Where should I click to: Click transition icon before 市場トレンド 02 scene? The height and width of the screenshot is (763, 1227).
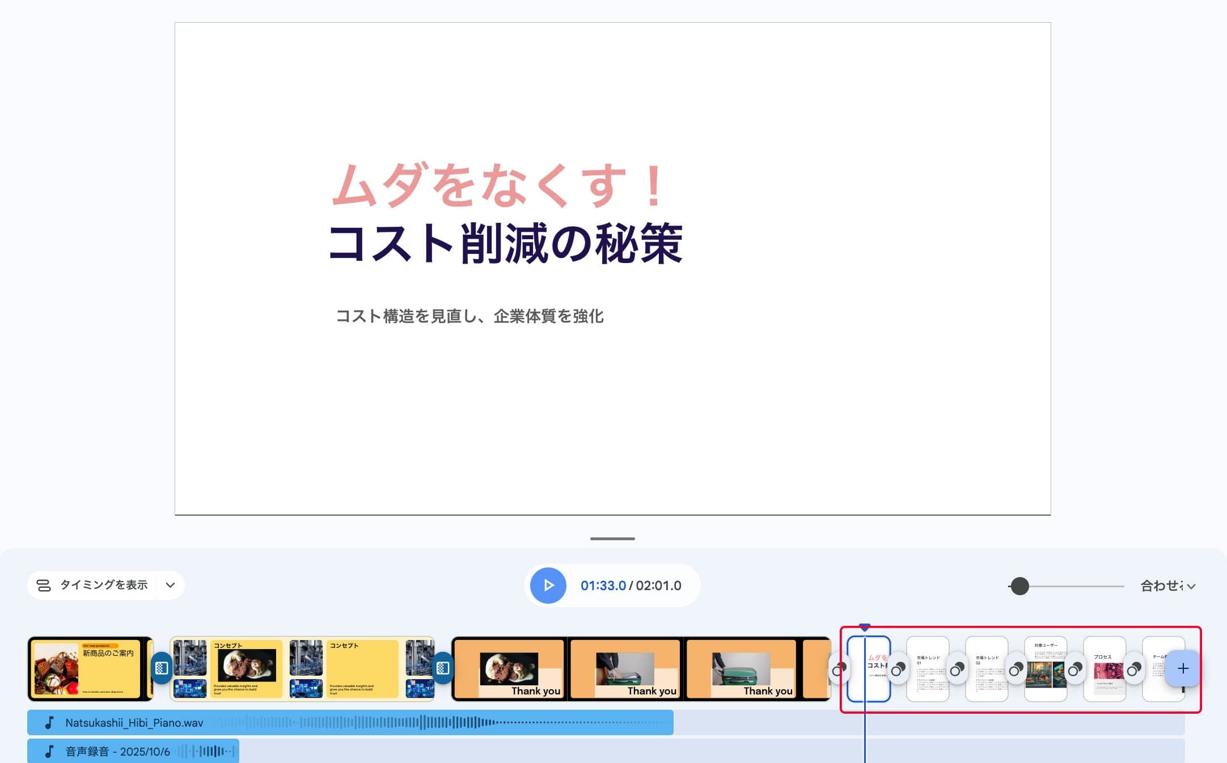point(957,669)
